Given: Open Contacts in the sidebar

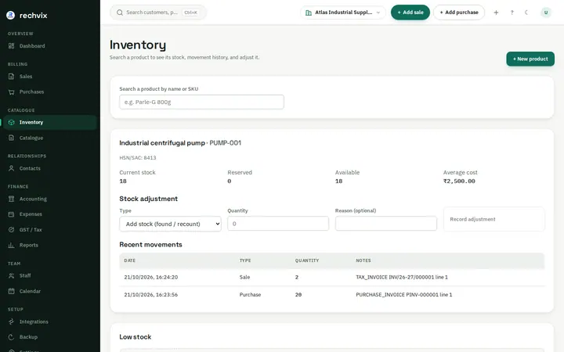Looking at the screenshot, I should pos(49,168).
